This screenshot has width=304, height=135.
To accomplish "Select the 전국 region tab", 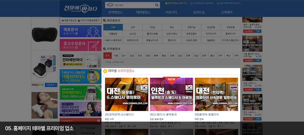I will click(x=107, y=56).
